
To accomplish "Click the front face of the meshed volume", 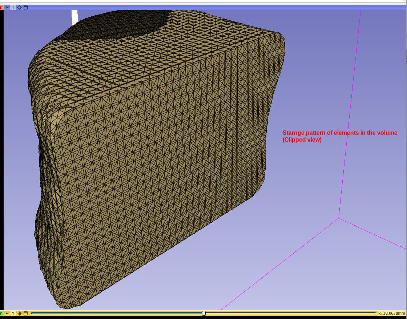I will (x=145, y=163).
